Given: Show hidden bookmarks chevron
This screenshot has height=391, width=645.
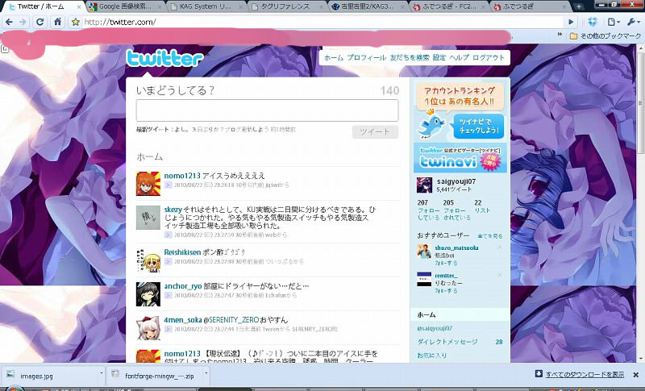Looking at the screenshot, I should [x=560, y=35].
